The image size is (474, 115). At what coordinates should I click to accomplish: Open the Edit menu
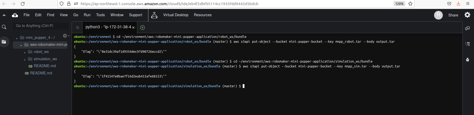pyautogui.click(x=38, y=15)
